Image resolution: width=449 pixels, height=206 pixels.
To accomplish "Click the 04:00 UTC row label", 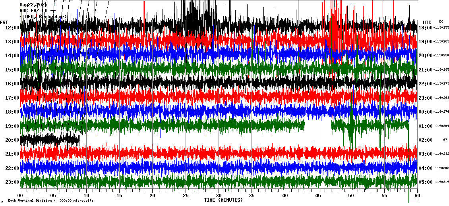I will [x=425, y=168].
